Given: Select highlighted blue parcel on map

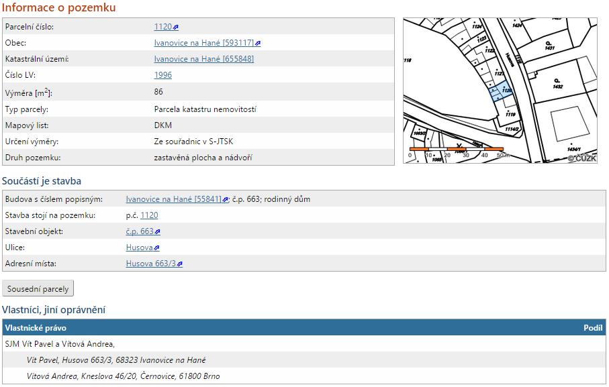Looking at the screenshot, I should (x=500, y=91).
